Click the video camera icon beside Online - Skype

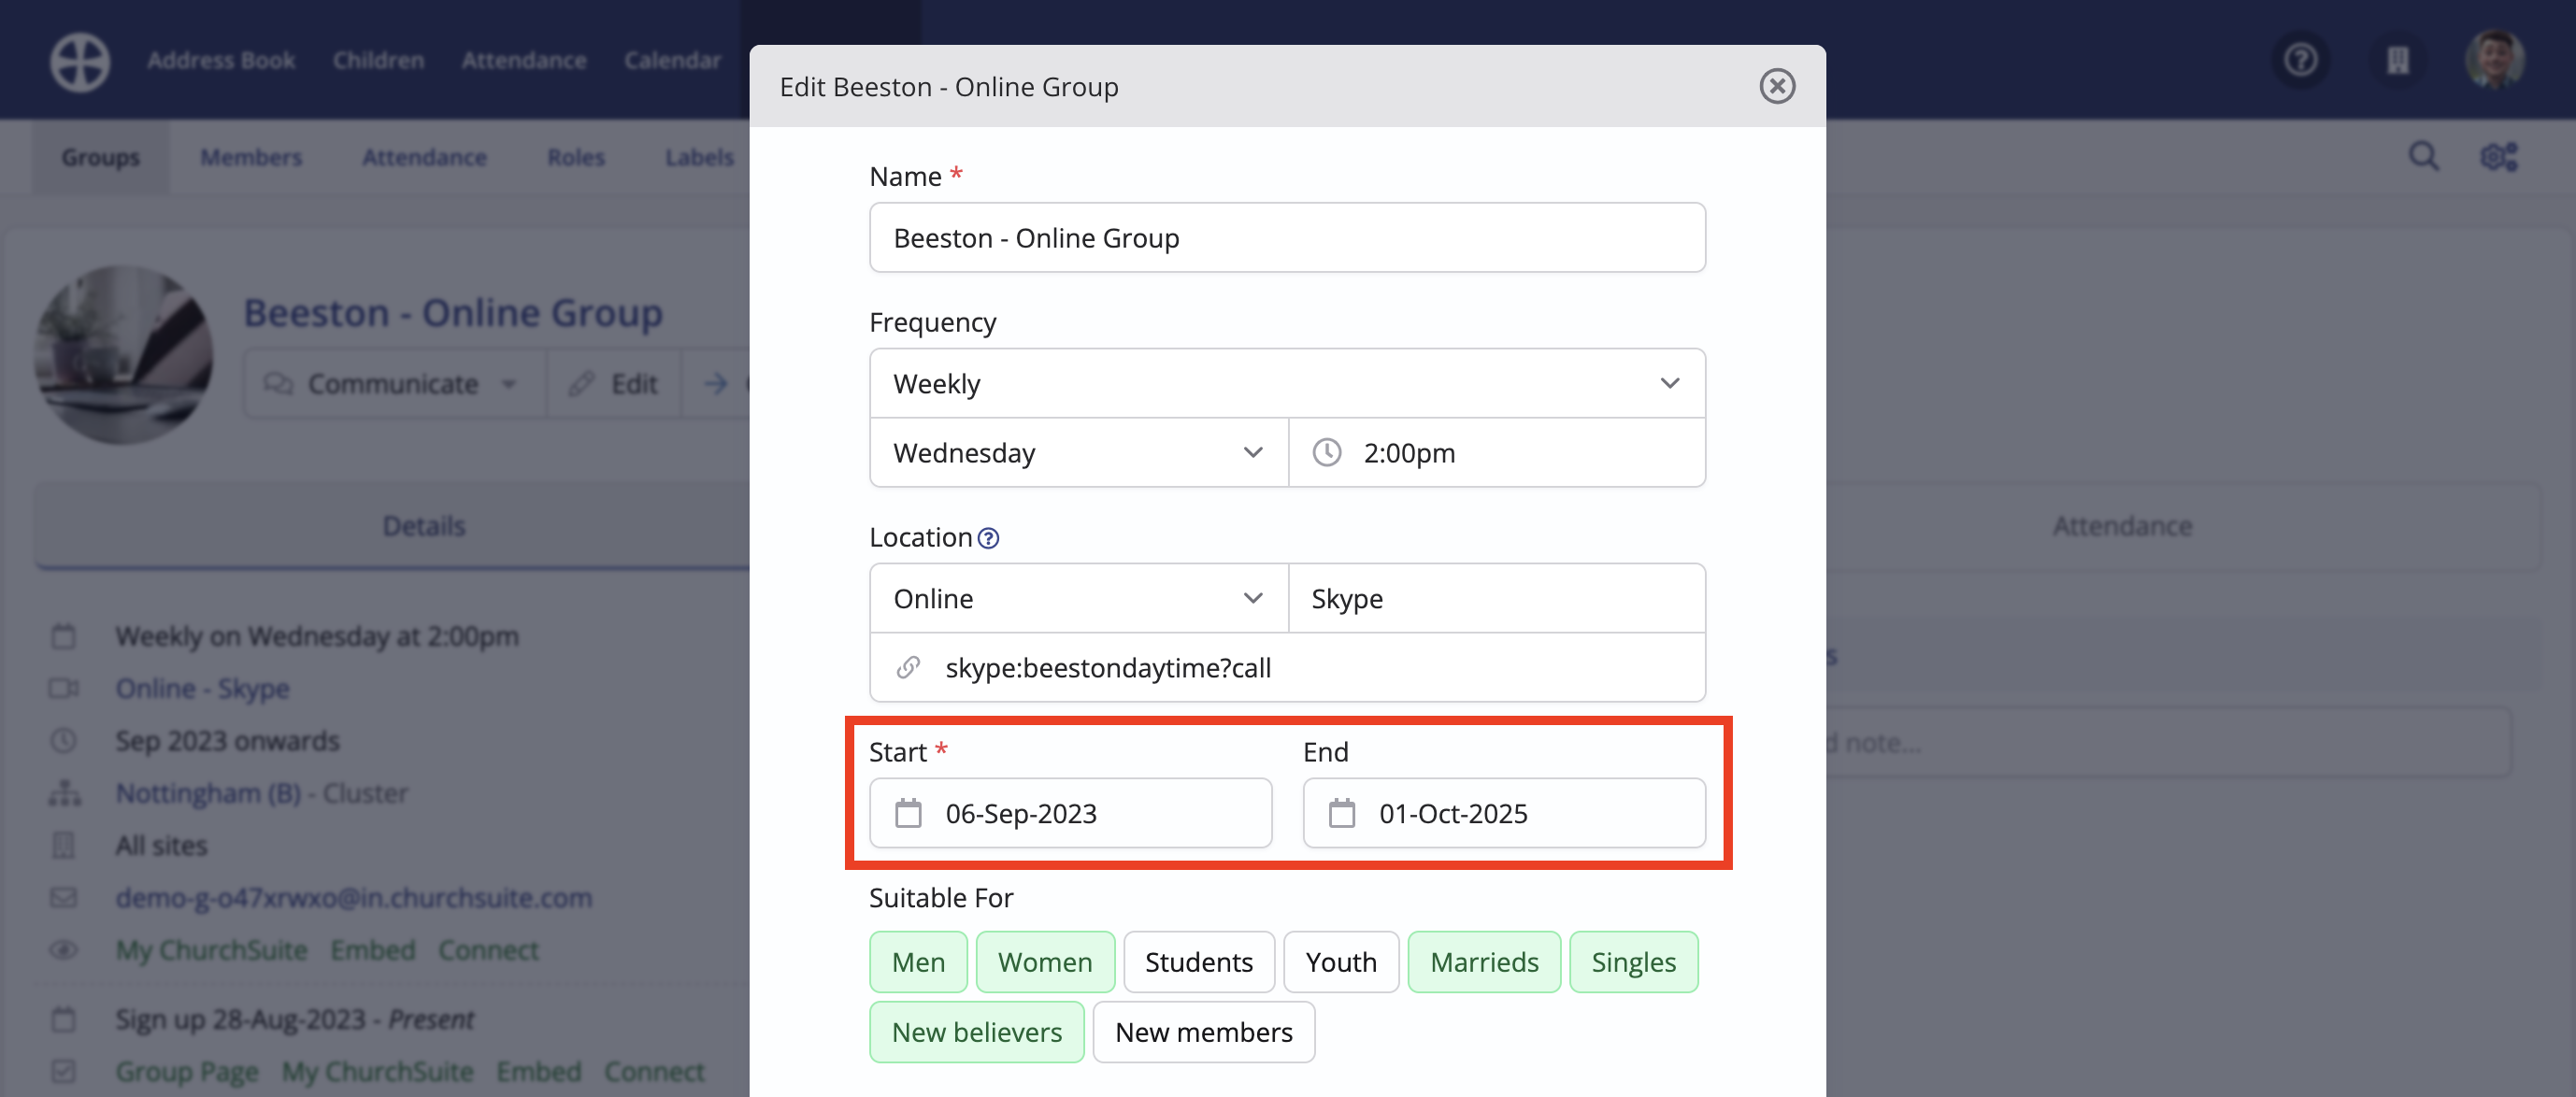click(x=64, y=688)
